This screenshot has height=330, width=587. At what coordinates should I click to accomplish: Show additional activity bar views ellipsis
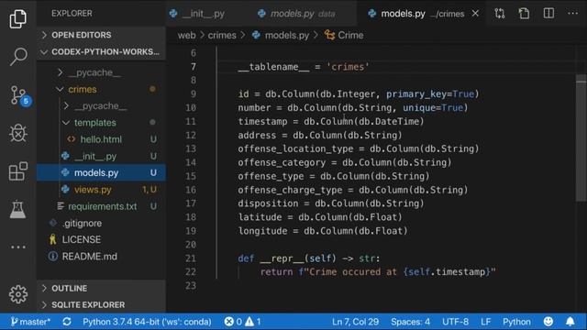pos(18,247)
